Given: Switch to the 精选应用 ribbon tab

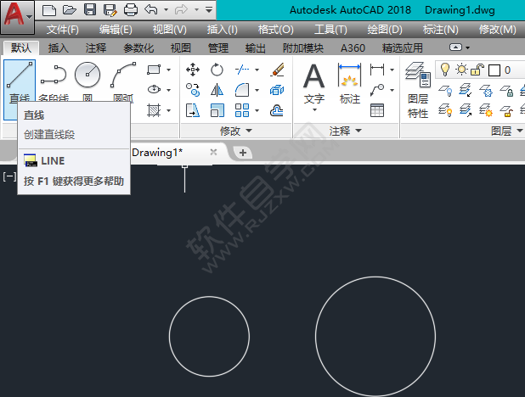Looking at the screenshot, I should [402, 48].
